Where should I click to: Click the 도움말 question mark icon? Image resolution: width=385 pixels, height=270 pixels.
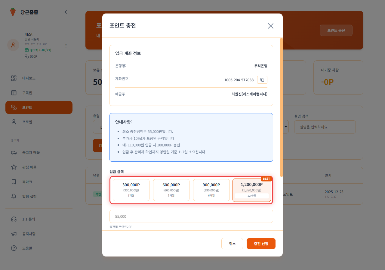click(x=13, y=248)
